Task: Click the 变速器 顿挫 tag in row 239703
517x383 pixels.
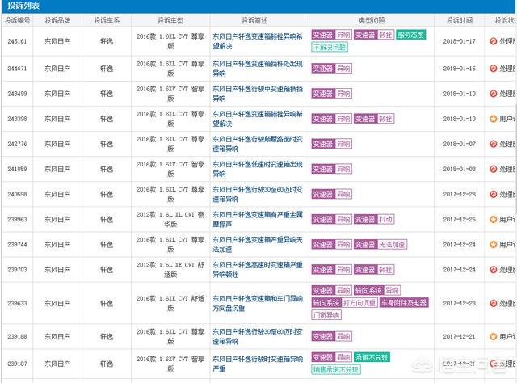Action: 374,270
